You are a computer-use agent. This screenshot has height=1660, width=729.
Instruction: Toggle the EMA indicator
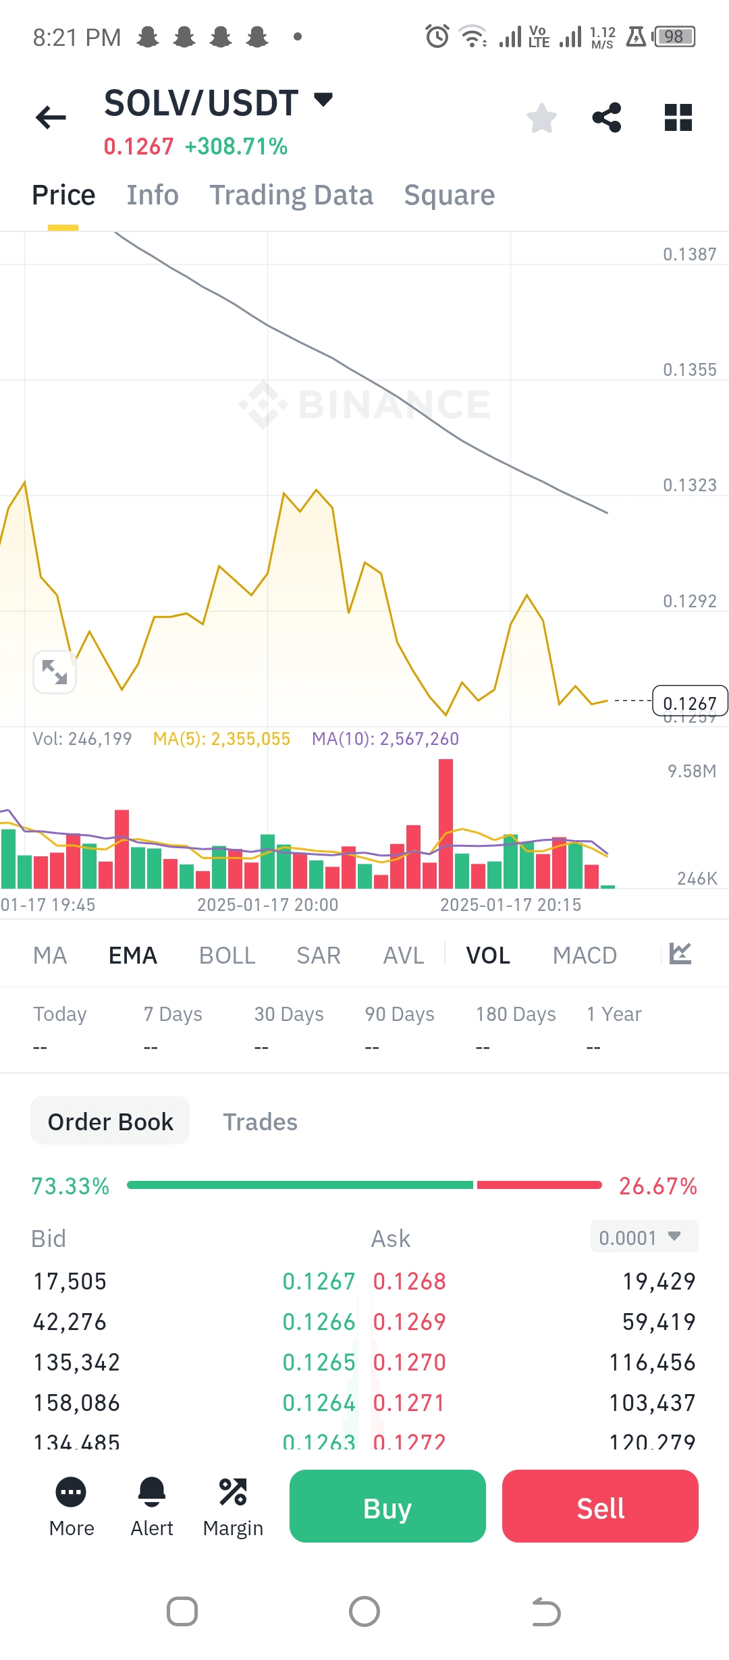[x=133, y=956]
